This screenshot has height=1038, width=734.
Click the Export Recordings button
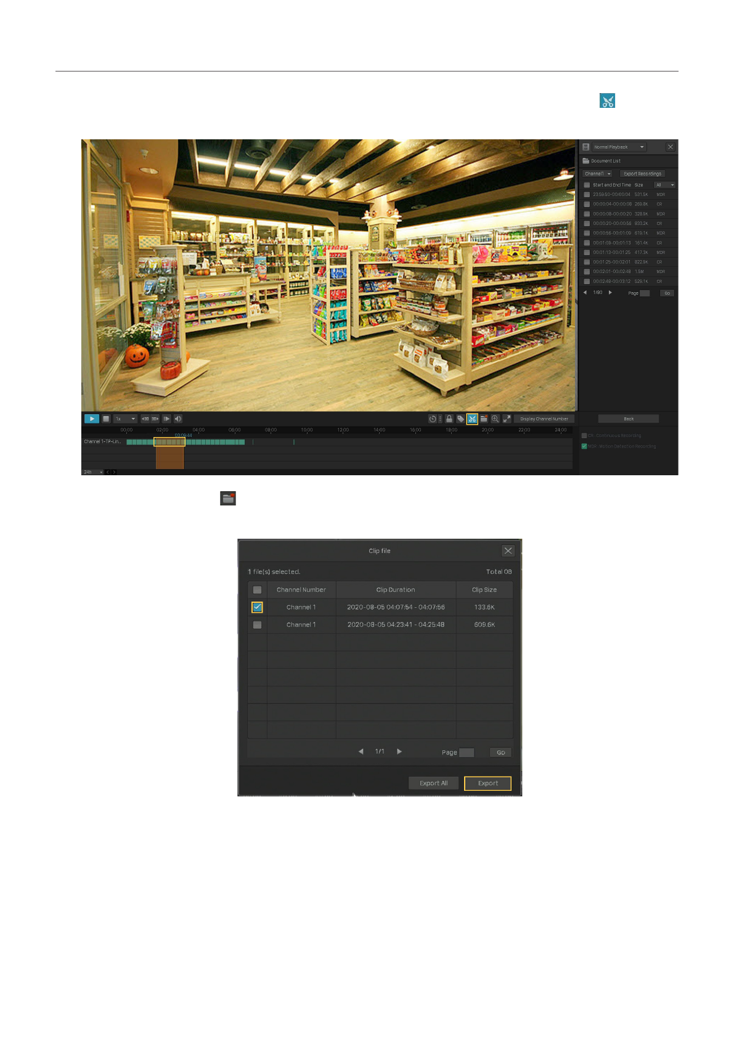642,174
